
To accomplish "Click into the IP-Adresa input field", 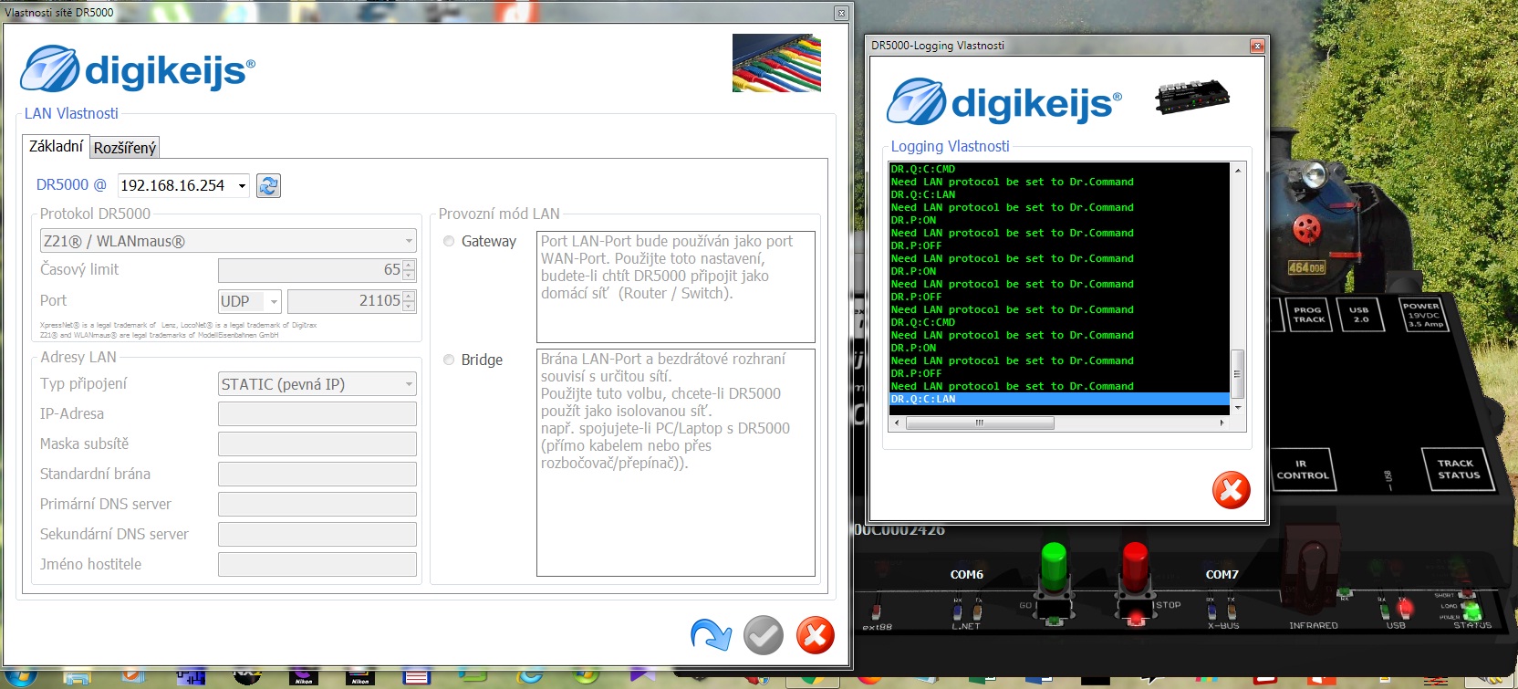I will (x=317, y=414).
